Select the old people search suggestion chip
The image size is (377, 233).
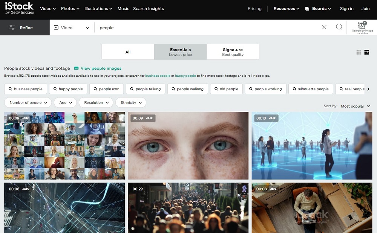pos(226,89)
